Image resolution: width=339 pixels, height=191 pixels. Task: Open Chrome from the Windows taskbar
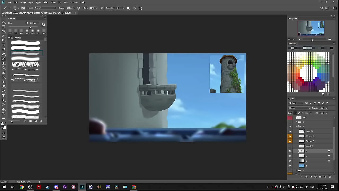22,187
